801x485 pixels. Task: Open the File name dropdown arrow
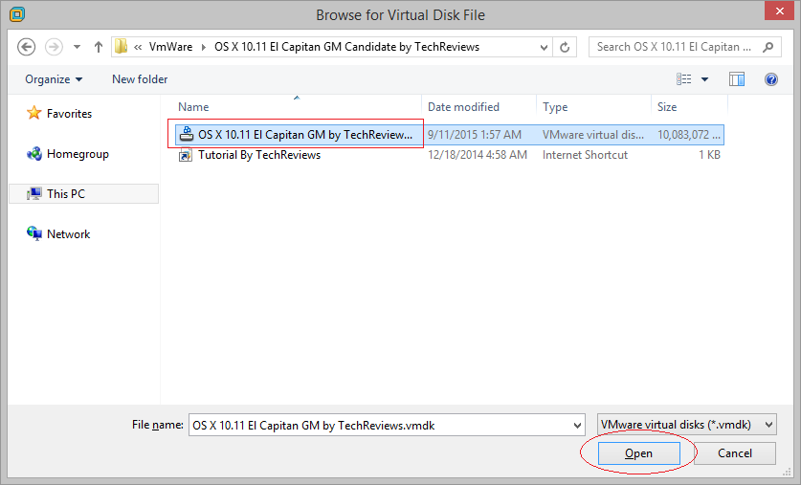point(577,425)
